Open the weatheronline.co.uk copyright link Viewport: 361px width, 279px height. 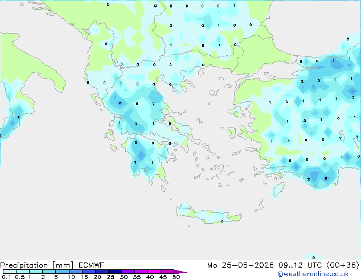[x=313, y=274]
